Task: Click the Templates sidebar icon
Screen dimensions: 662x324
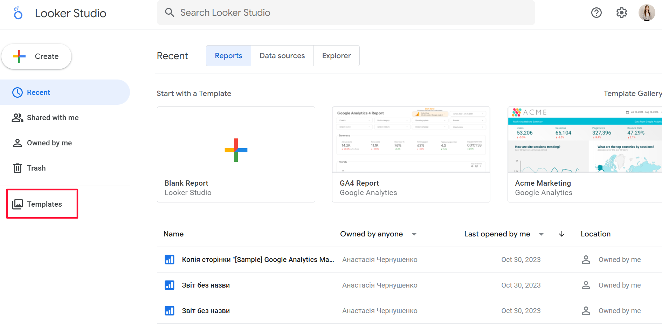Action: click(x=18, y=204)
